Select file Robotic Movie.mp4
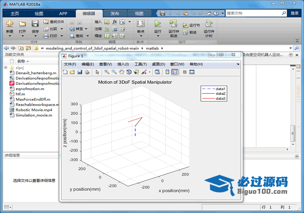 [34, 110]
